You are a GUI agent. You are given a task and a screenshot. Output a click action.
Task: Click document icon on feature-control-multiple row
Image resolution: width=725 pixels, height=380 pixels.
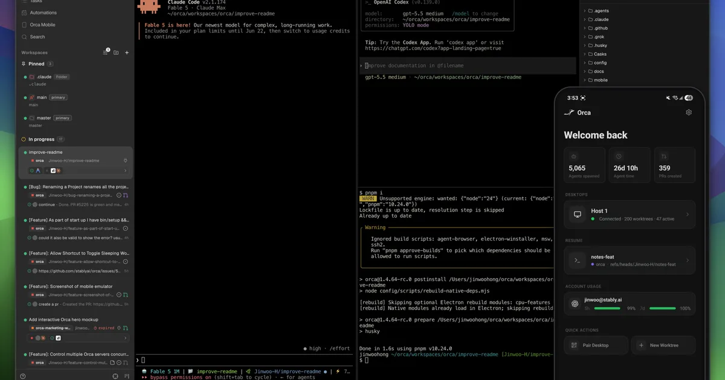click(x=112, y=363)
